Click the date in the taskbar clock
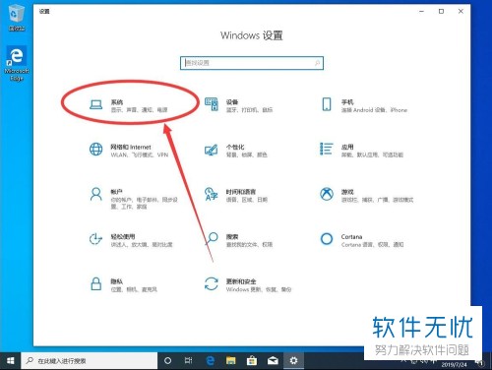This screenshot has height=370, width=492. pos(454,365)
